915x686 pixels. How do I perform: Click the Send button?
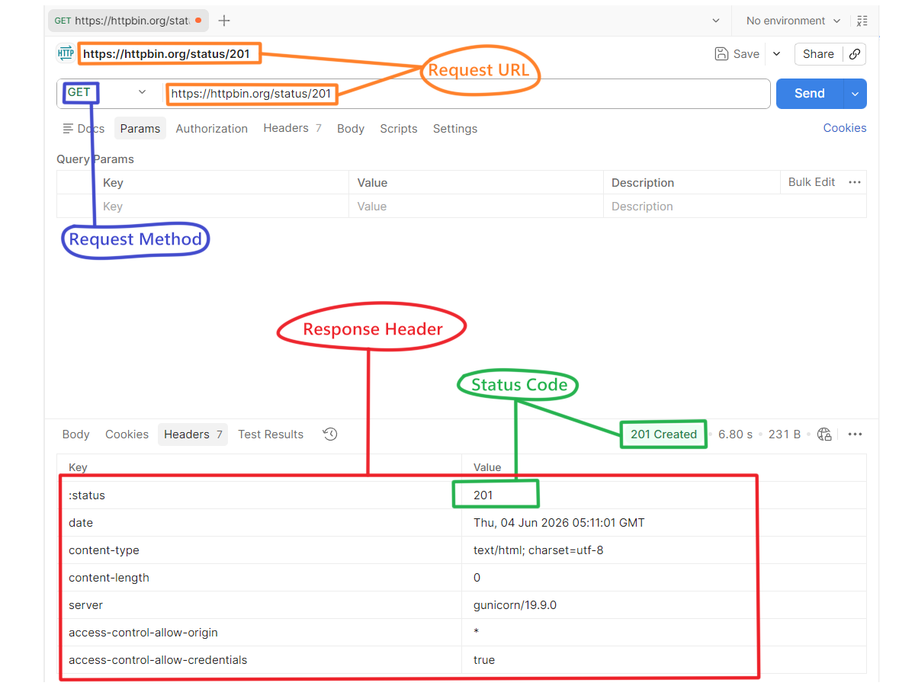tap(810, 94)
